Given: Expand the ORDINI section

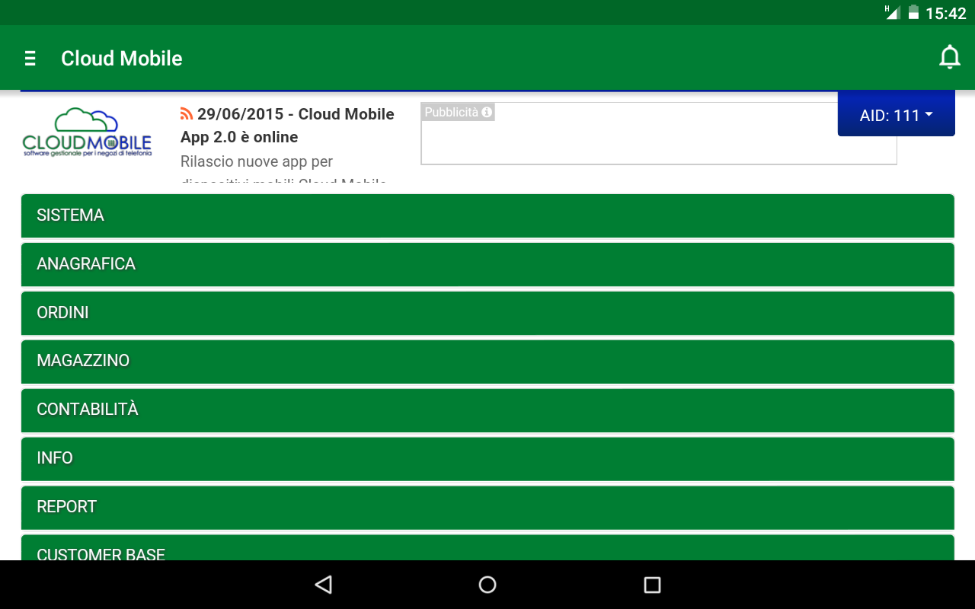Looking at the screenshot, I should tap(487, 313).
